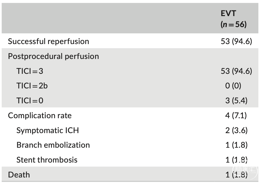Click the Successful reperfusion row label
The image size is (262, 187).
coord(48,41)
